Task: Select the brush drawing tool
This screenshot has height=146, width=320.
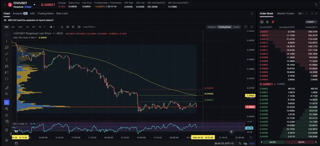Action: (x=7, y=54)
